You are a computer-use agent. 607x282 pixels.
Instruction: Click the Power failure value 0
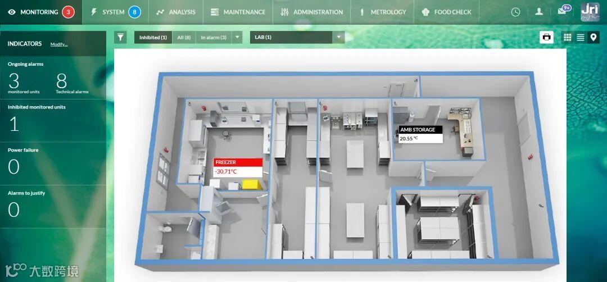pyautogui.click(x=13, y=167)
